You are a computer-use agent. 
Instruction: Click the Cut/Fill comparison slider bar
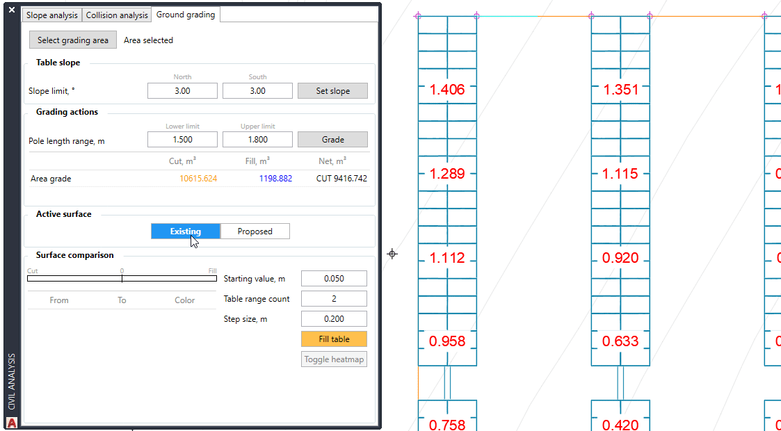tap(122, 278)
